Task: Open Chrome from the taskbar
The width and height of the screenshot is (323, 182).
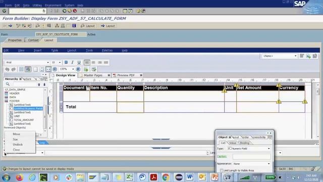Action: pos(166,177)
